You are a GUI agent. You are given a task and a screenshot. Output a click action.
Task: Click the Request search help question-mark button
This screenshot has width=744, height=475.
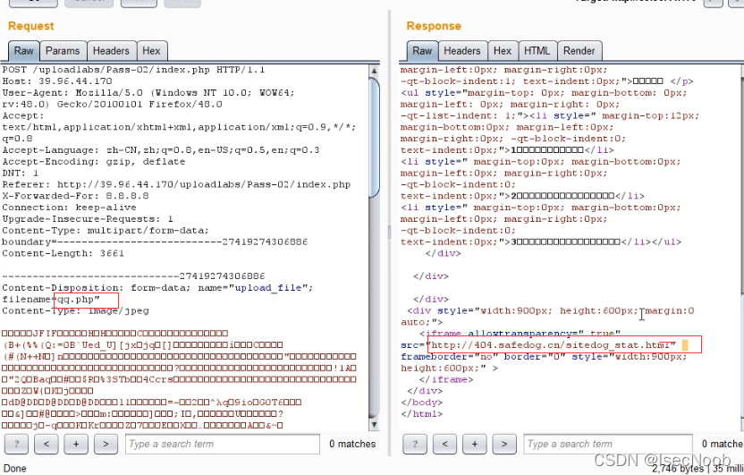tap(17, 445)
